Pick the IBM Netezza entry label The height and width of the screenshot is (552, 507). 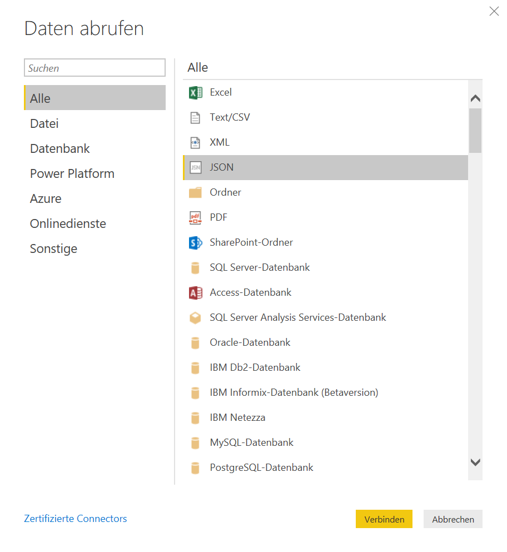(238, 417)
